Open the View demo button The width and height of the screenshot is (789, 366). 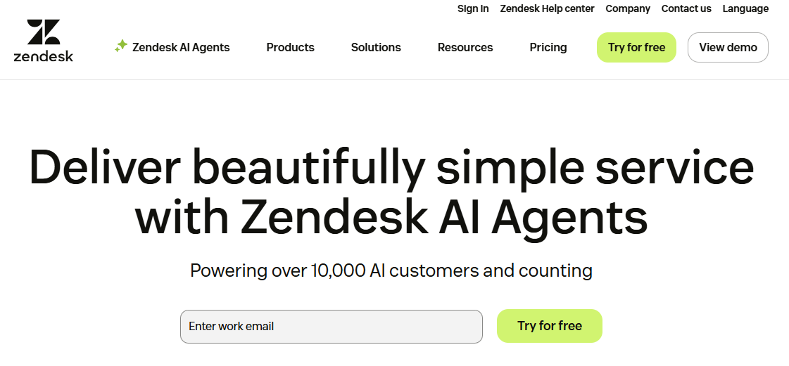click(x=728, y=47)
